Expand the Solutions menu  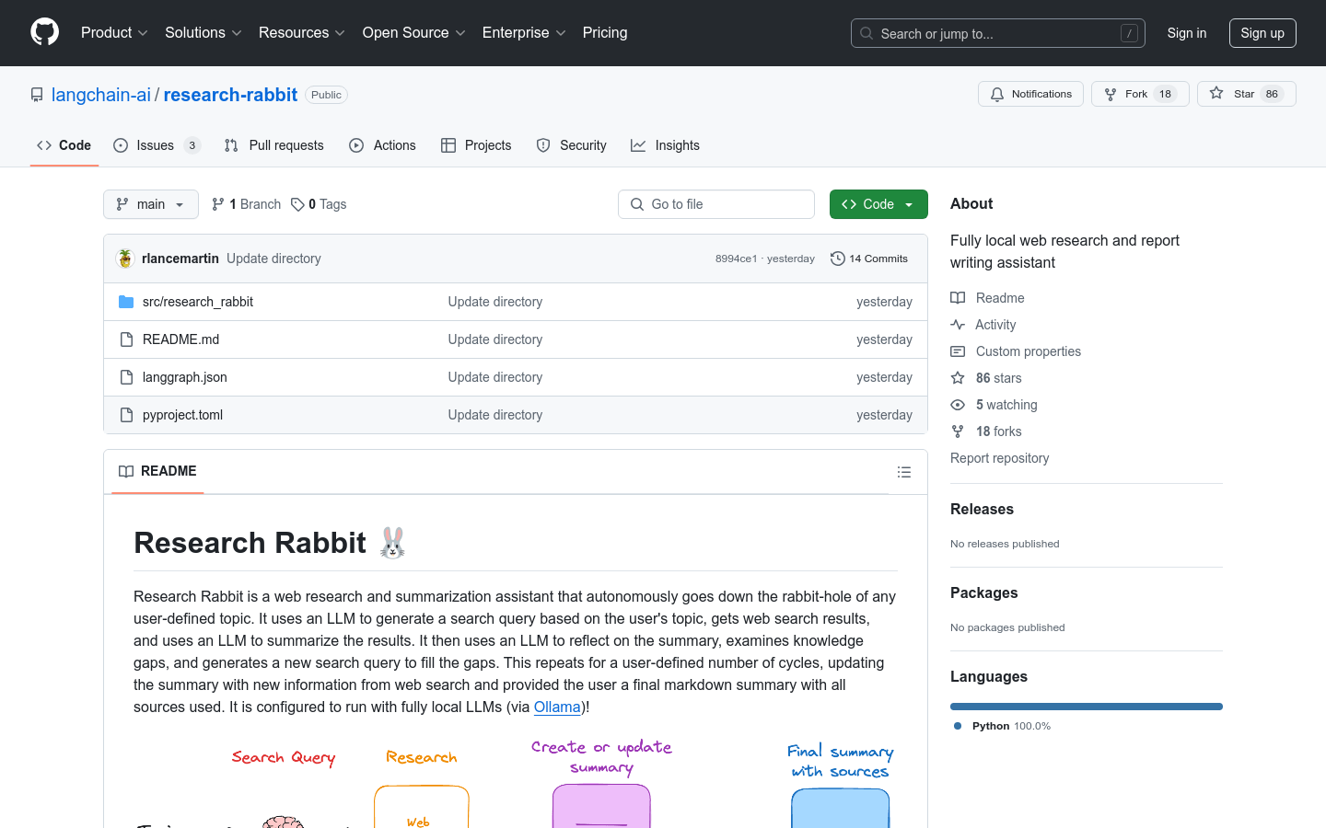coord(204,32)
